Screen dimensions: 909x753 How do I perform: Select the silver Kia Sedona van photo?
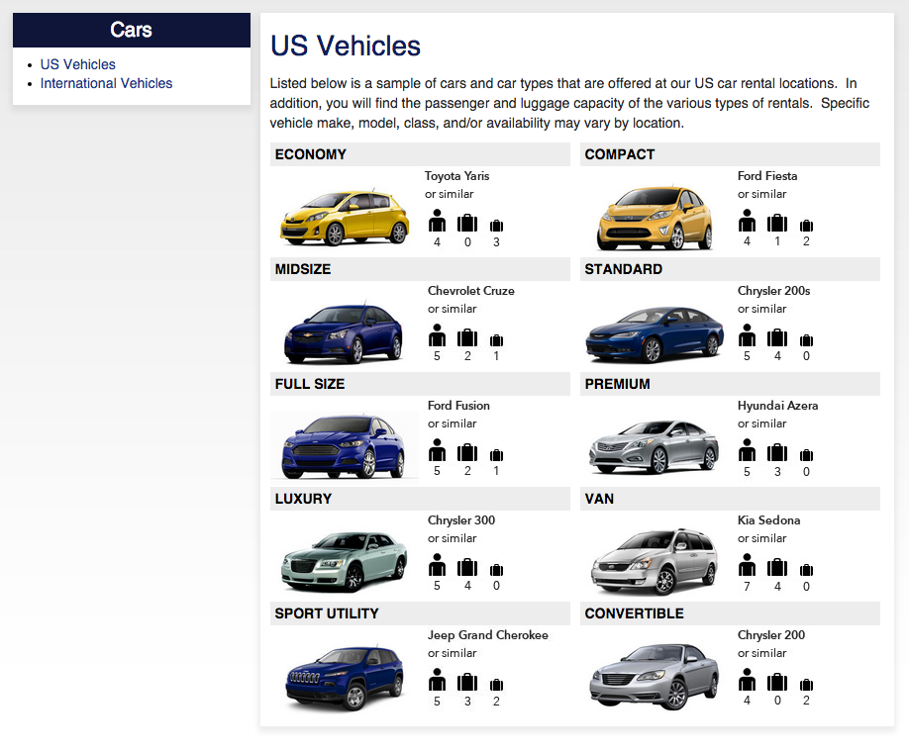655,561
